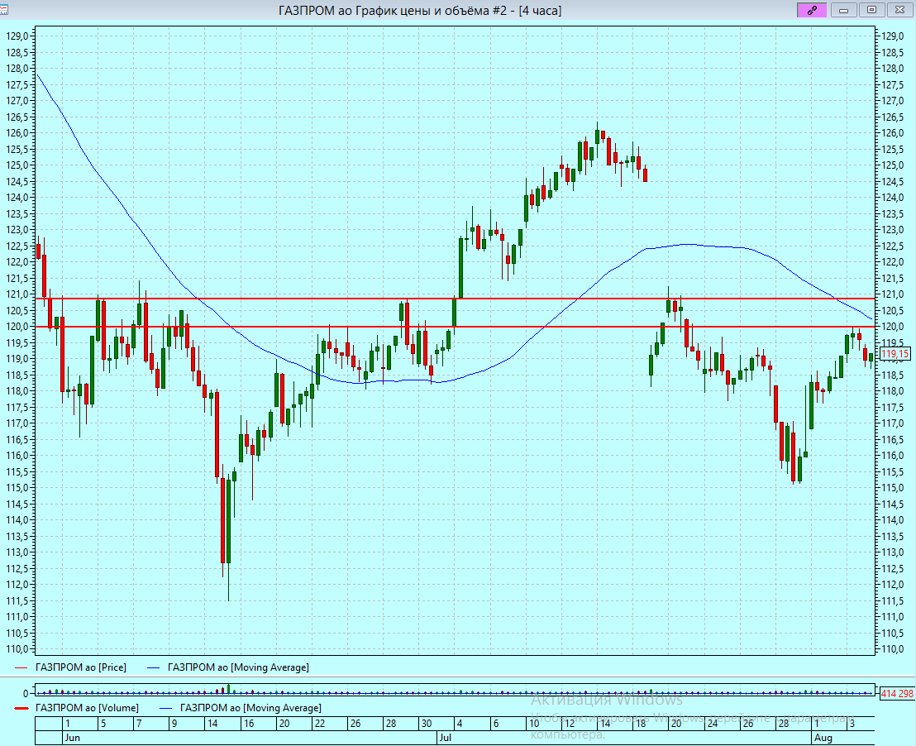
Task: Maximize the ГАЗПРОМ chart window
Action: pyautogui.click(x=871, y=10)
